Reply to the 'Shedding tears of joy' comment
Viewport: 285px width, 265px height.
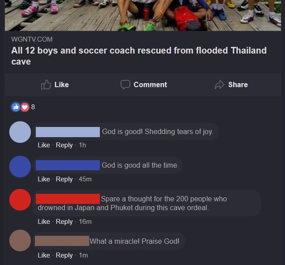(x=64, y=145)
